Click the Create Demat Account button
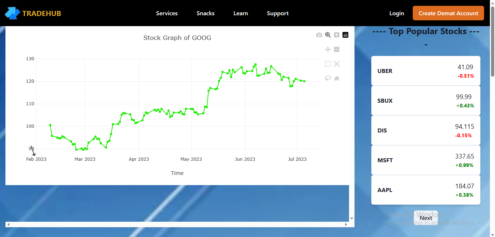 point(448,13)
